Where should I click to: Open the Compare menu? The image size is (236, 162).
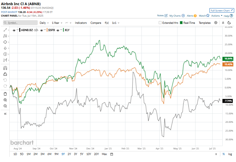[x=96, y=23]
